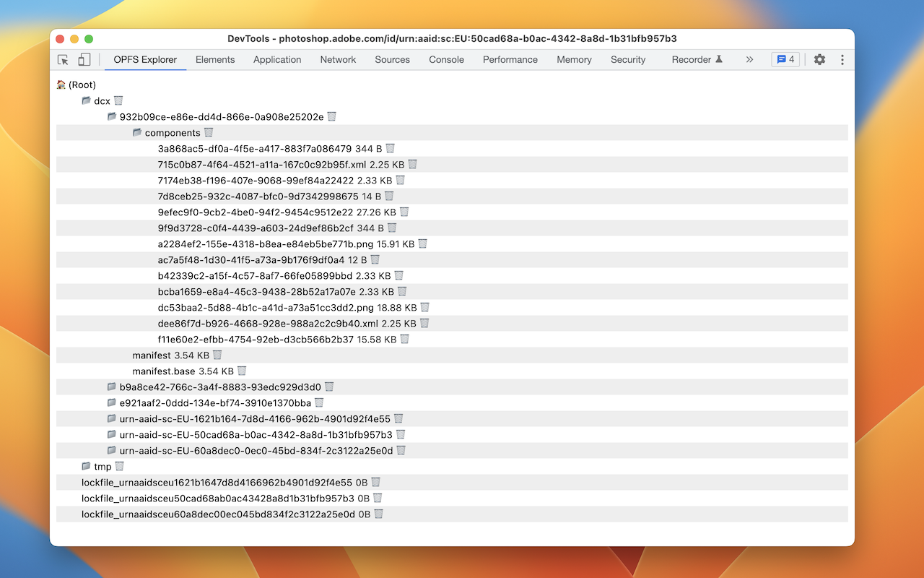924x578 pixels.
Task: Select lockfile_urnaaidsceu50cad68ab0ac43428a8d1b31bfb957b3 entry
Action: pyautogui.click(x=218, y=498)
